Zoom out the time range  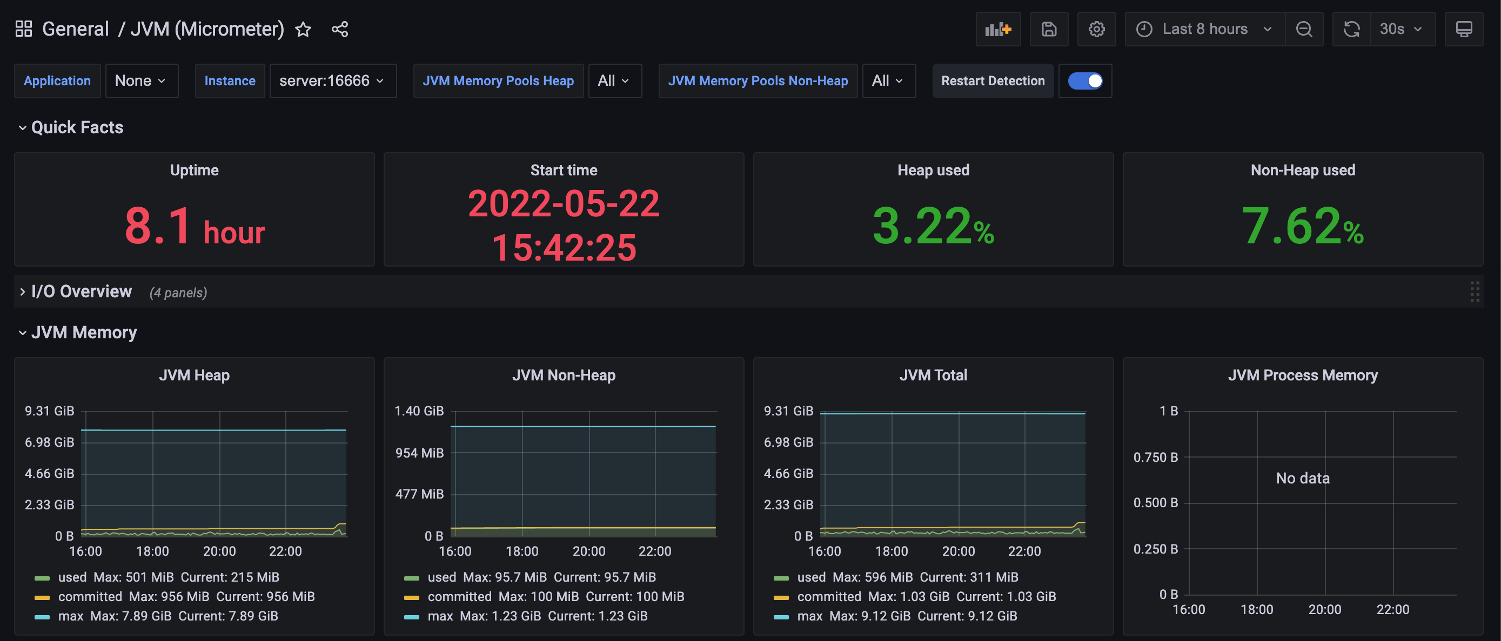[x=1304, y=29]
